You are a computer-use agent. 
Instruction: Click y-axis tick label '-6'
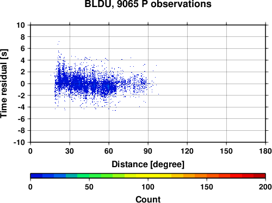coord(21,119)
